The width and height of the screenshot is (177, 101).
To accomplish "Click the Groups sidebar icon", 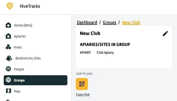I will click(x=9, y=80).
